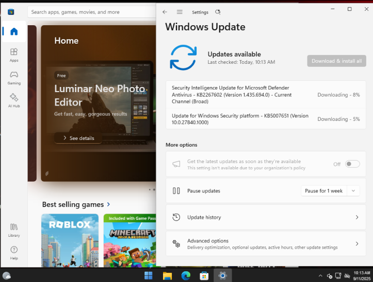Open Library in Microsoft Store sidebar

pyautogui.click(x=14, y=230)
